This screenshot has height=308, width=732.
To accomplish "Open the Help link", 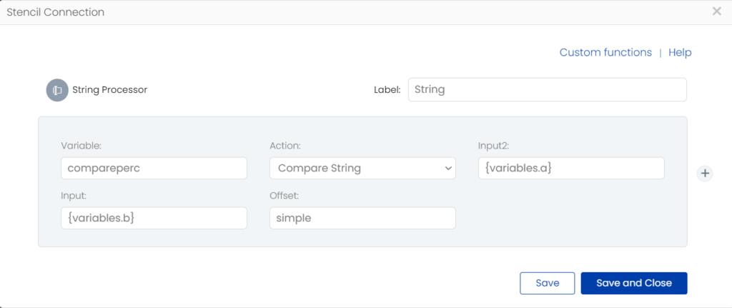I will (x=680, y=52).
